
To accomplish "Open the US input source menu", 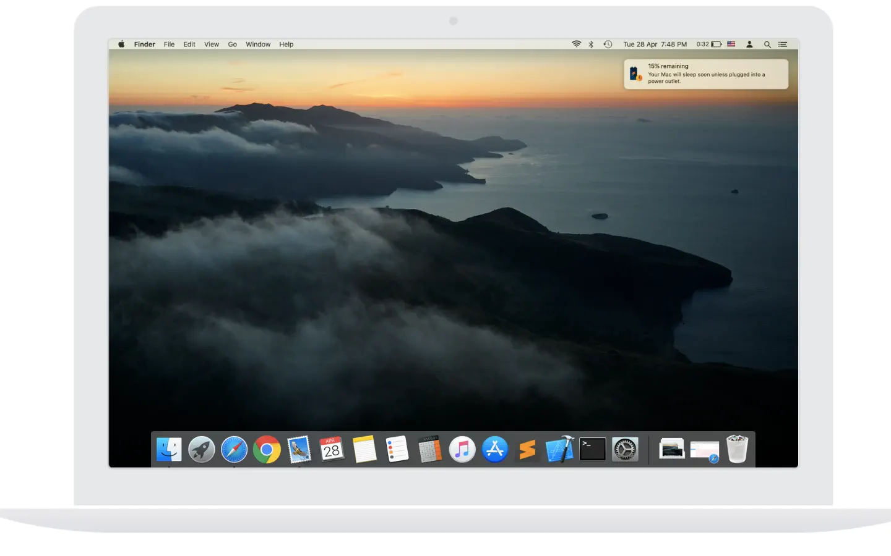I will tap(731, 44).
